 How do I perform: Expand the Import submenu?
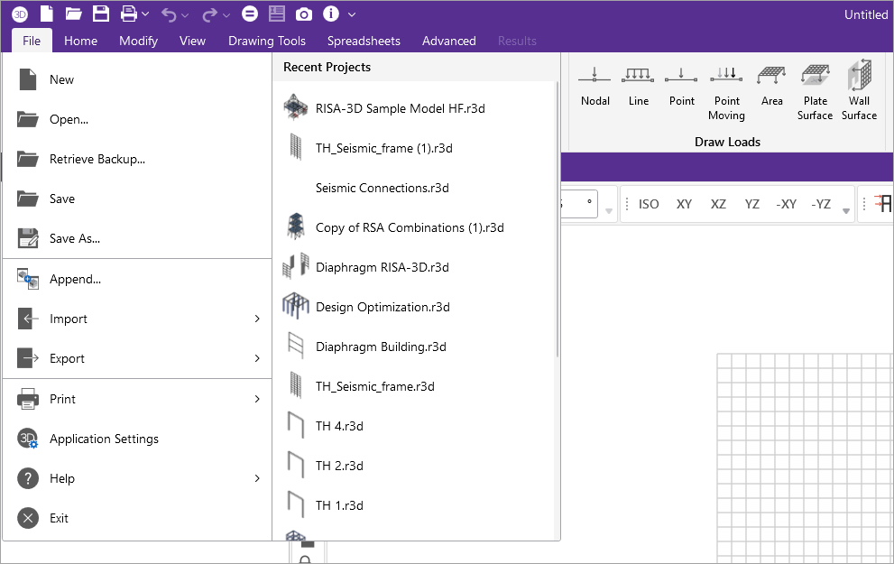[x=137, y=319]
